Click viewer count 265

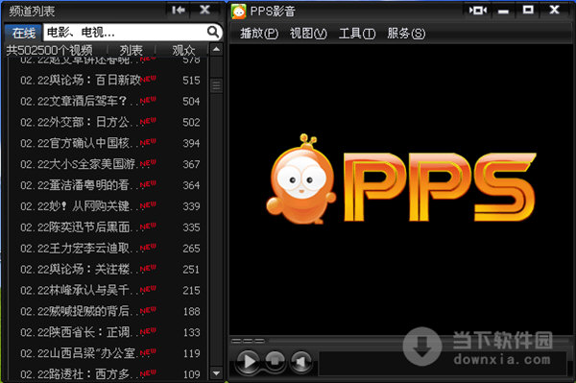coord(191,249)
